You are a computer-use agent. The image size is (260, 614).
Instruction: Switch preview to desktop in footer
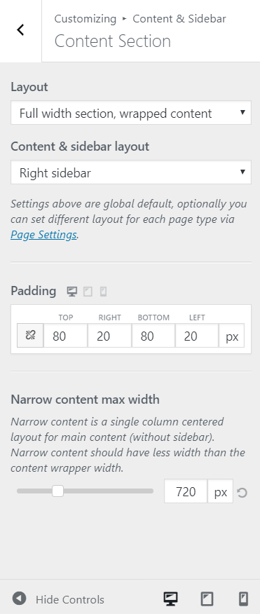tap(170, 599)
